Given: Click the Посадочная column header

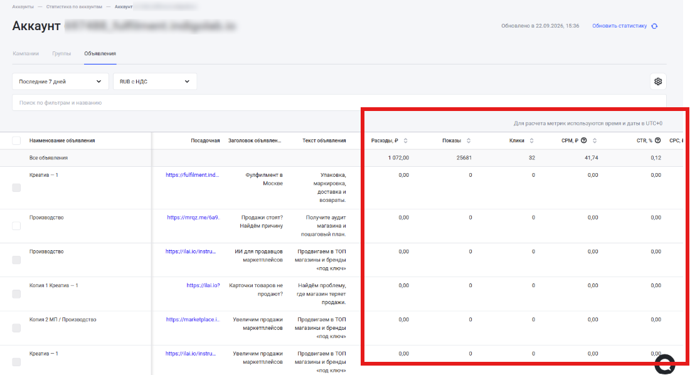Looking at the screenshot, I should (205, 140).
